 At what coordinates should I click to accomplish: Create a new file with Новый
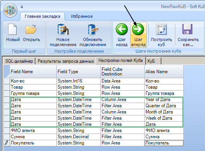pyautogui.click(x=13, y=33)
